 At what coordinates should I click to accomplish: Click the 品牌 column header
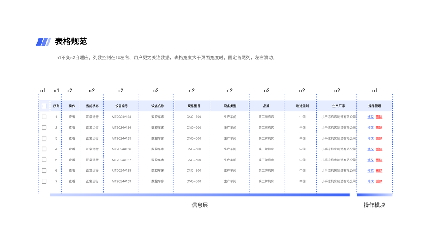tap(266, 106)
